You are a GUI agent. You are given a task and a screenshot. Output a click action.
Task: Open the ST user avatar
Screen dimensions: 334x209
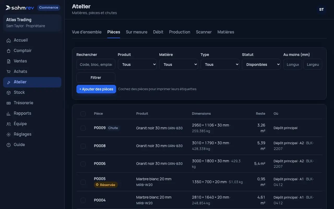click(x=321, y=9)
